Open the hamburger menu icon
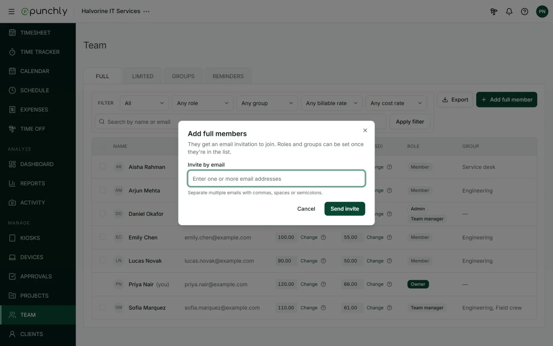The height and width of the screenshot is (346, 553). tap(11, 11)
